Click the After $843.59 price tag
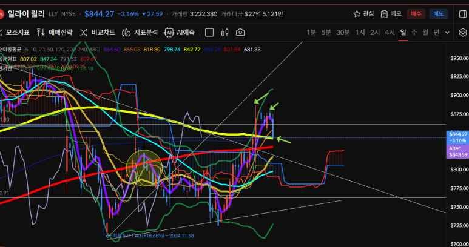 [x=457, y=151]
